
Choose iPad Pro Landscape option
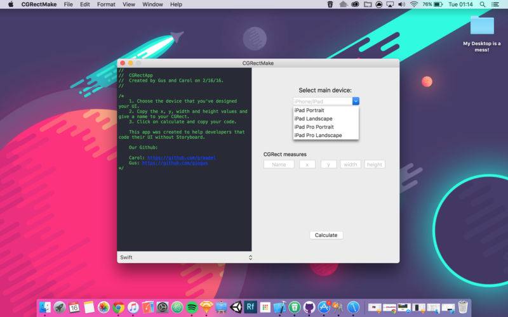click(x=326, y=135)
